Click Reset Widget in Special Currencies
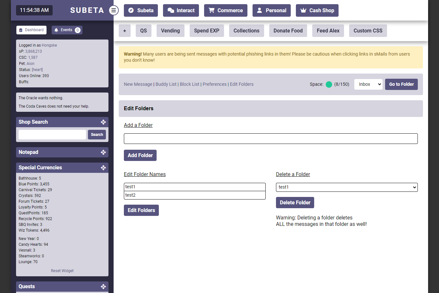Image resolution: width=439 pixels, height=293 pixels. tap(62, 271)
